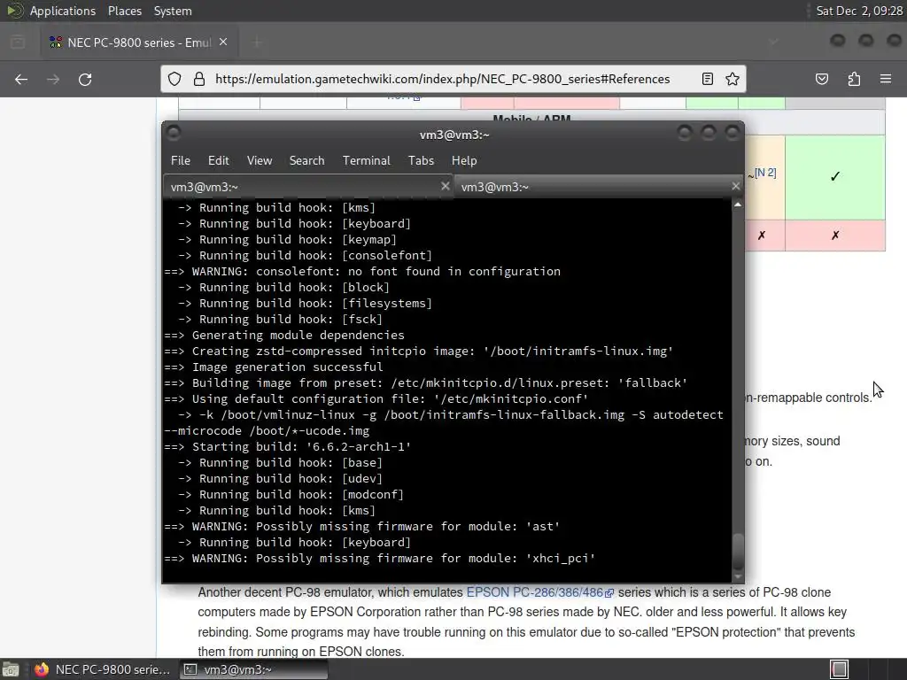The image size is (907, 680).
Task: Open terminal Help menu
Action: click(x=464, y=161)
